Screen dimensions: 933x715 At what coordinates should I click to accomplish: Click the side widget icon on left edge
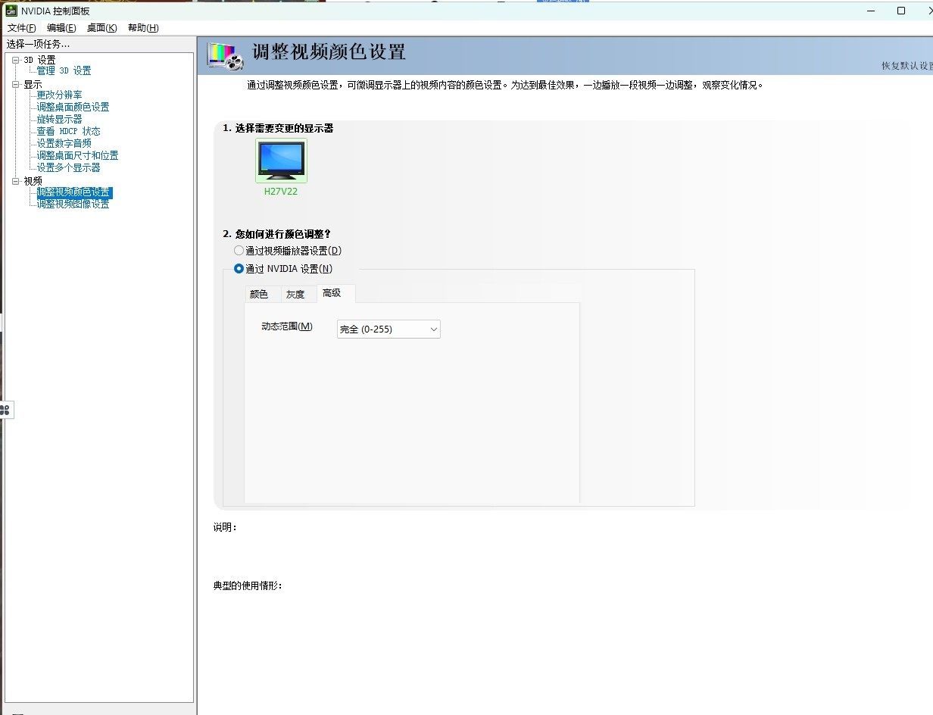6,410
